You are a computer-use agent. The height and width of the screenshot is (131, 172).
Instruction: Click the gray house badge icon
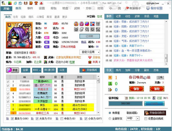coord(98,24)
